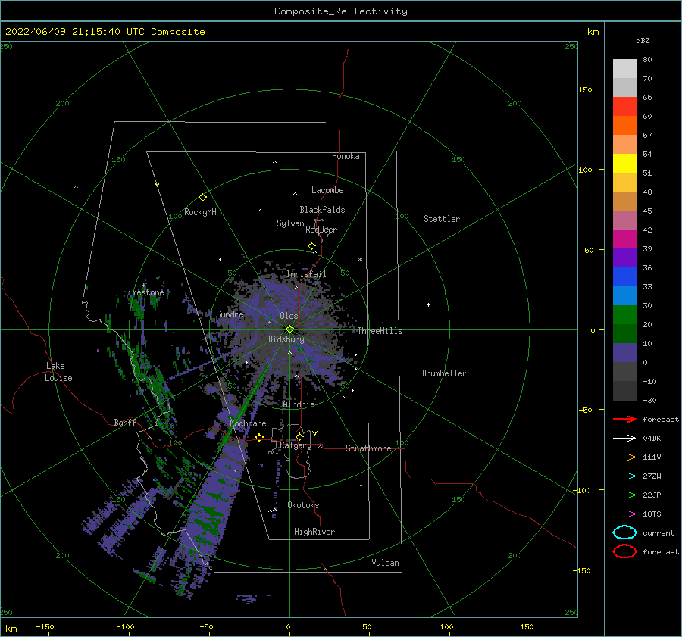
Task: Select the red 60-65 dBZ swatch
Action: point(624,107)
